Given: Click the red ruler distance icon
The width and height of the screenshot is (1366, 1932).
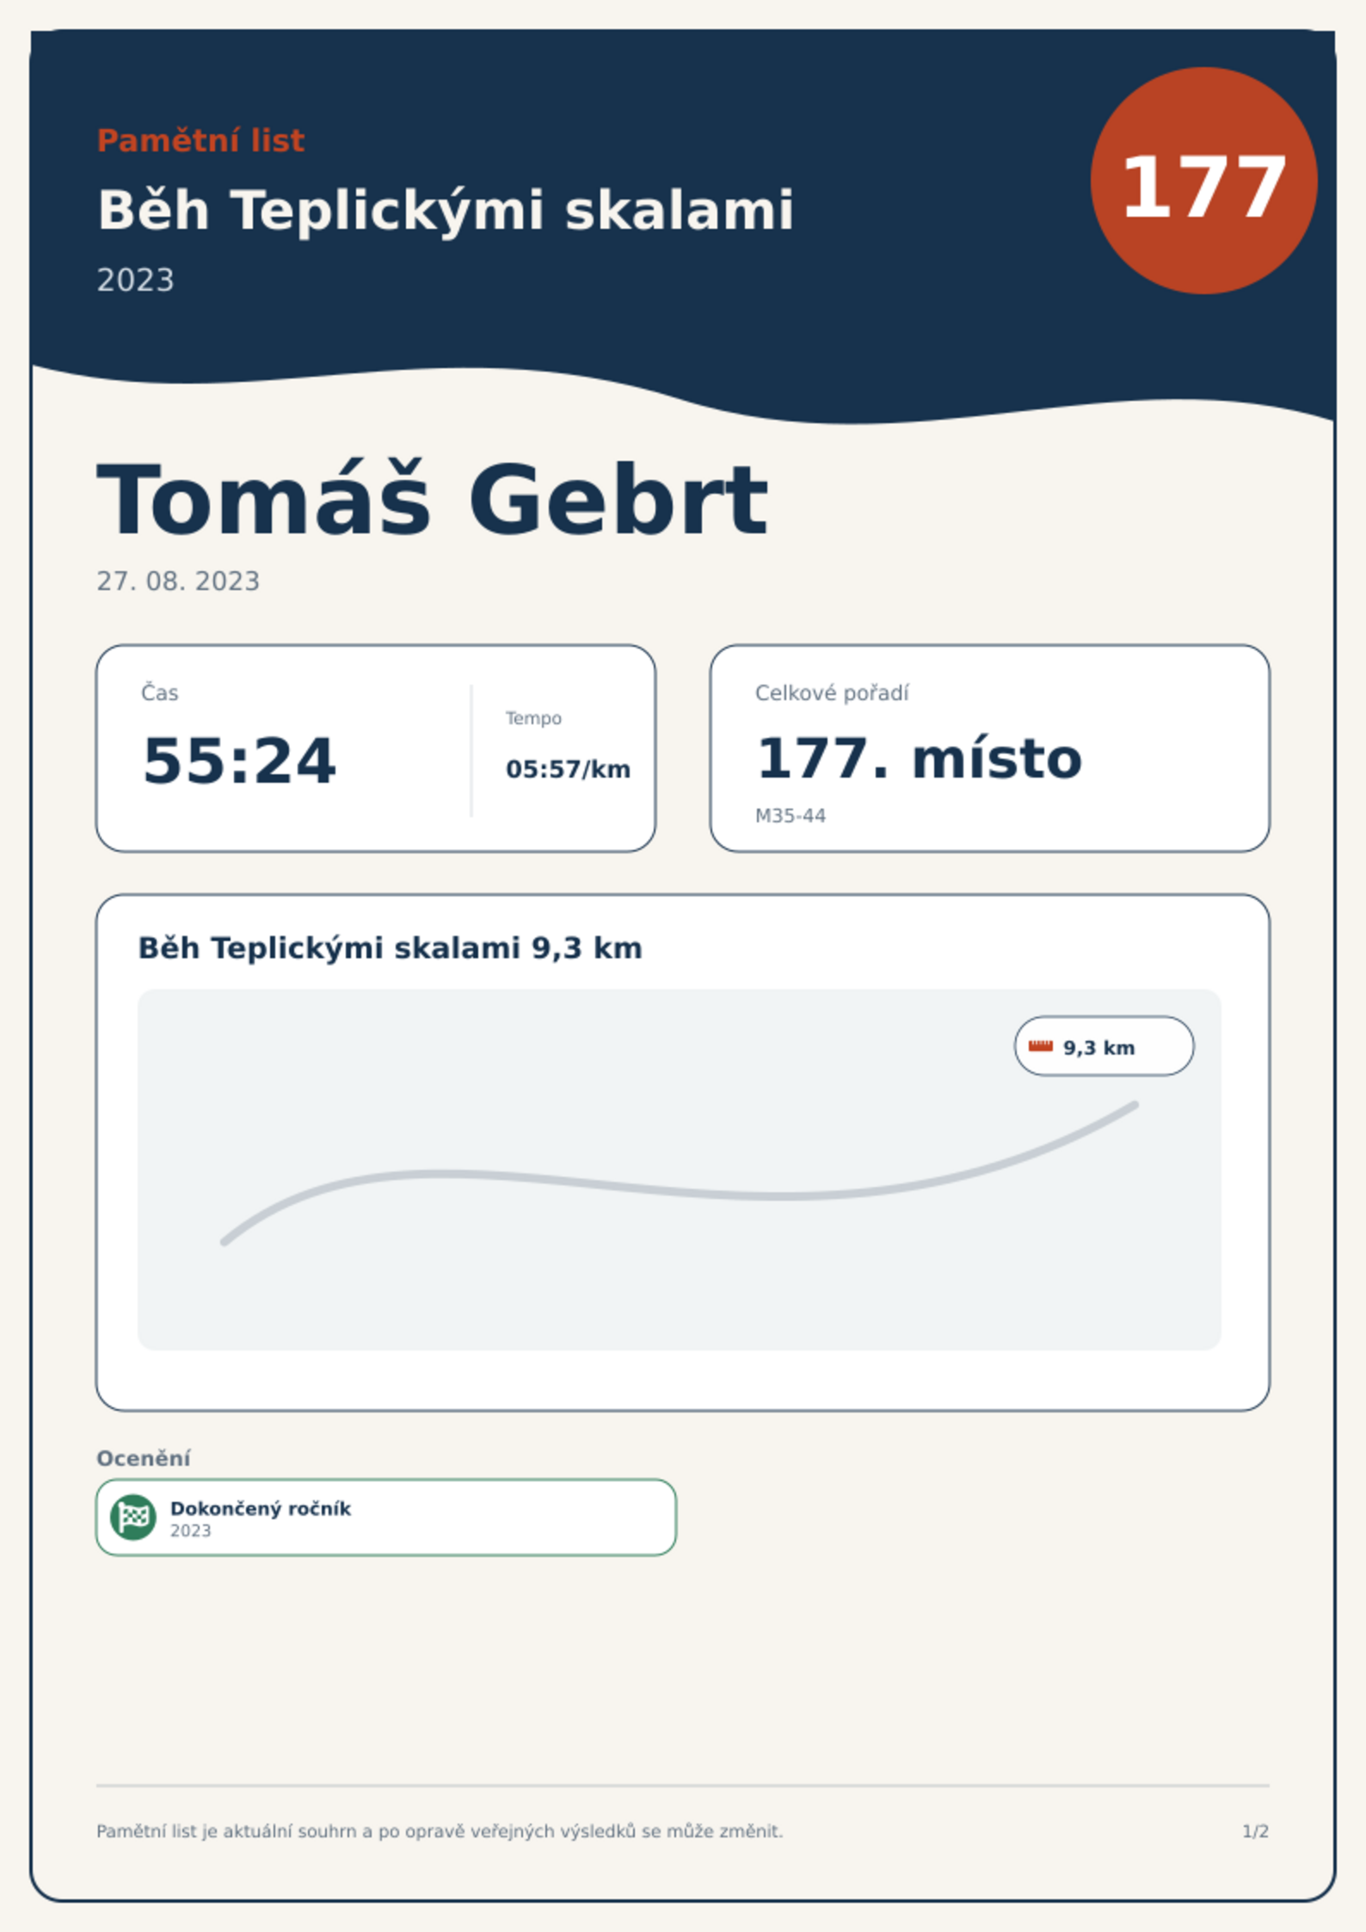Looking at the screenshot, I should (1041, 1046).
